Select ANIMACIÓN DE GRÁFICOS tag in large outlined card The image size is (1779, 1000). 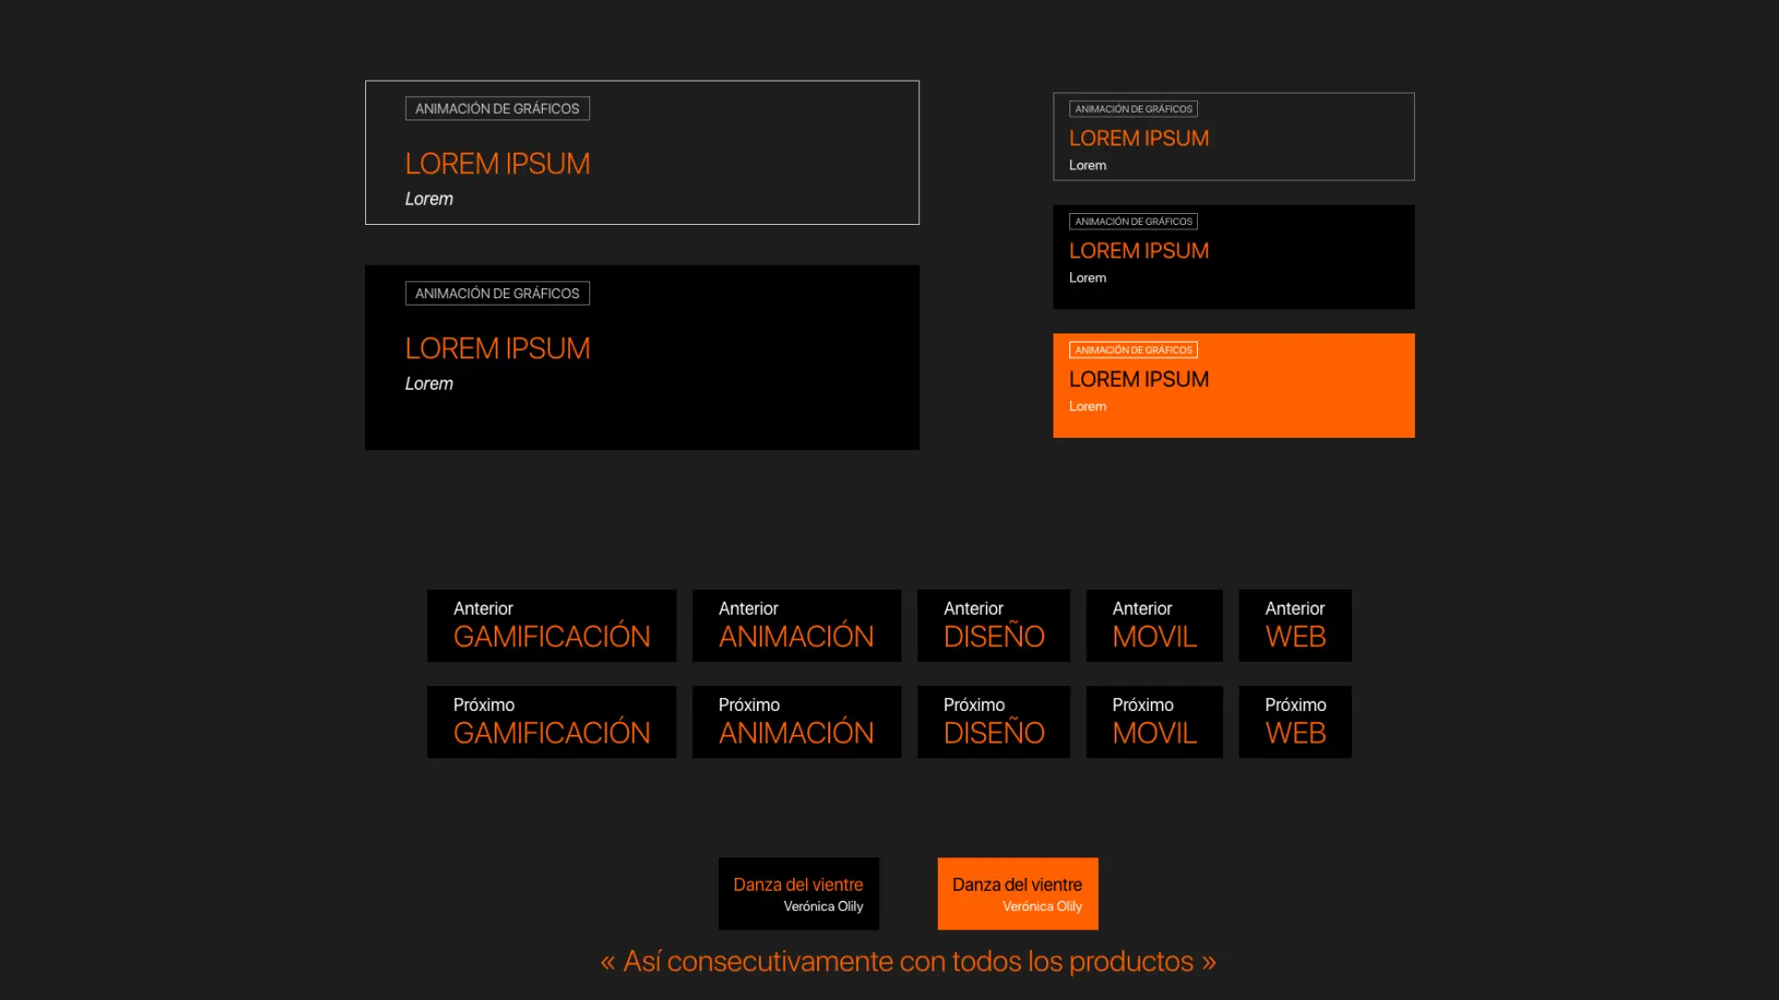[x=498, y=108]
